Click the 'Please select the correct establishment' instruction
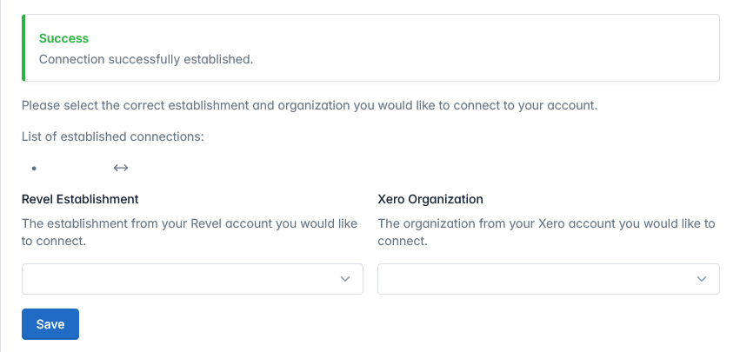Screen dimensions: 740x352 [x=309, y=106]
